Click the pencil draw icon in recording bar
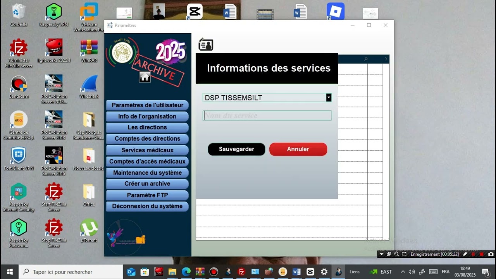 click(465, 254)
